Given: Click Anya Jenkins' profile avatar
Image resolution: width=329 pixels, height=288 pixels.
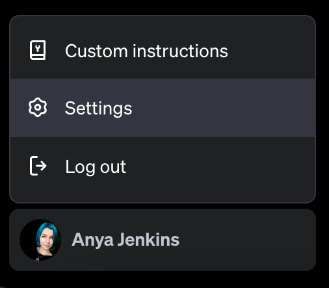Looking at the screenshot, I should pyautogui.click(x=40, y=240).
